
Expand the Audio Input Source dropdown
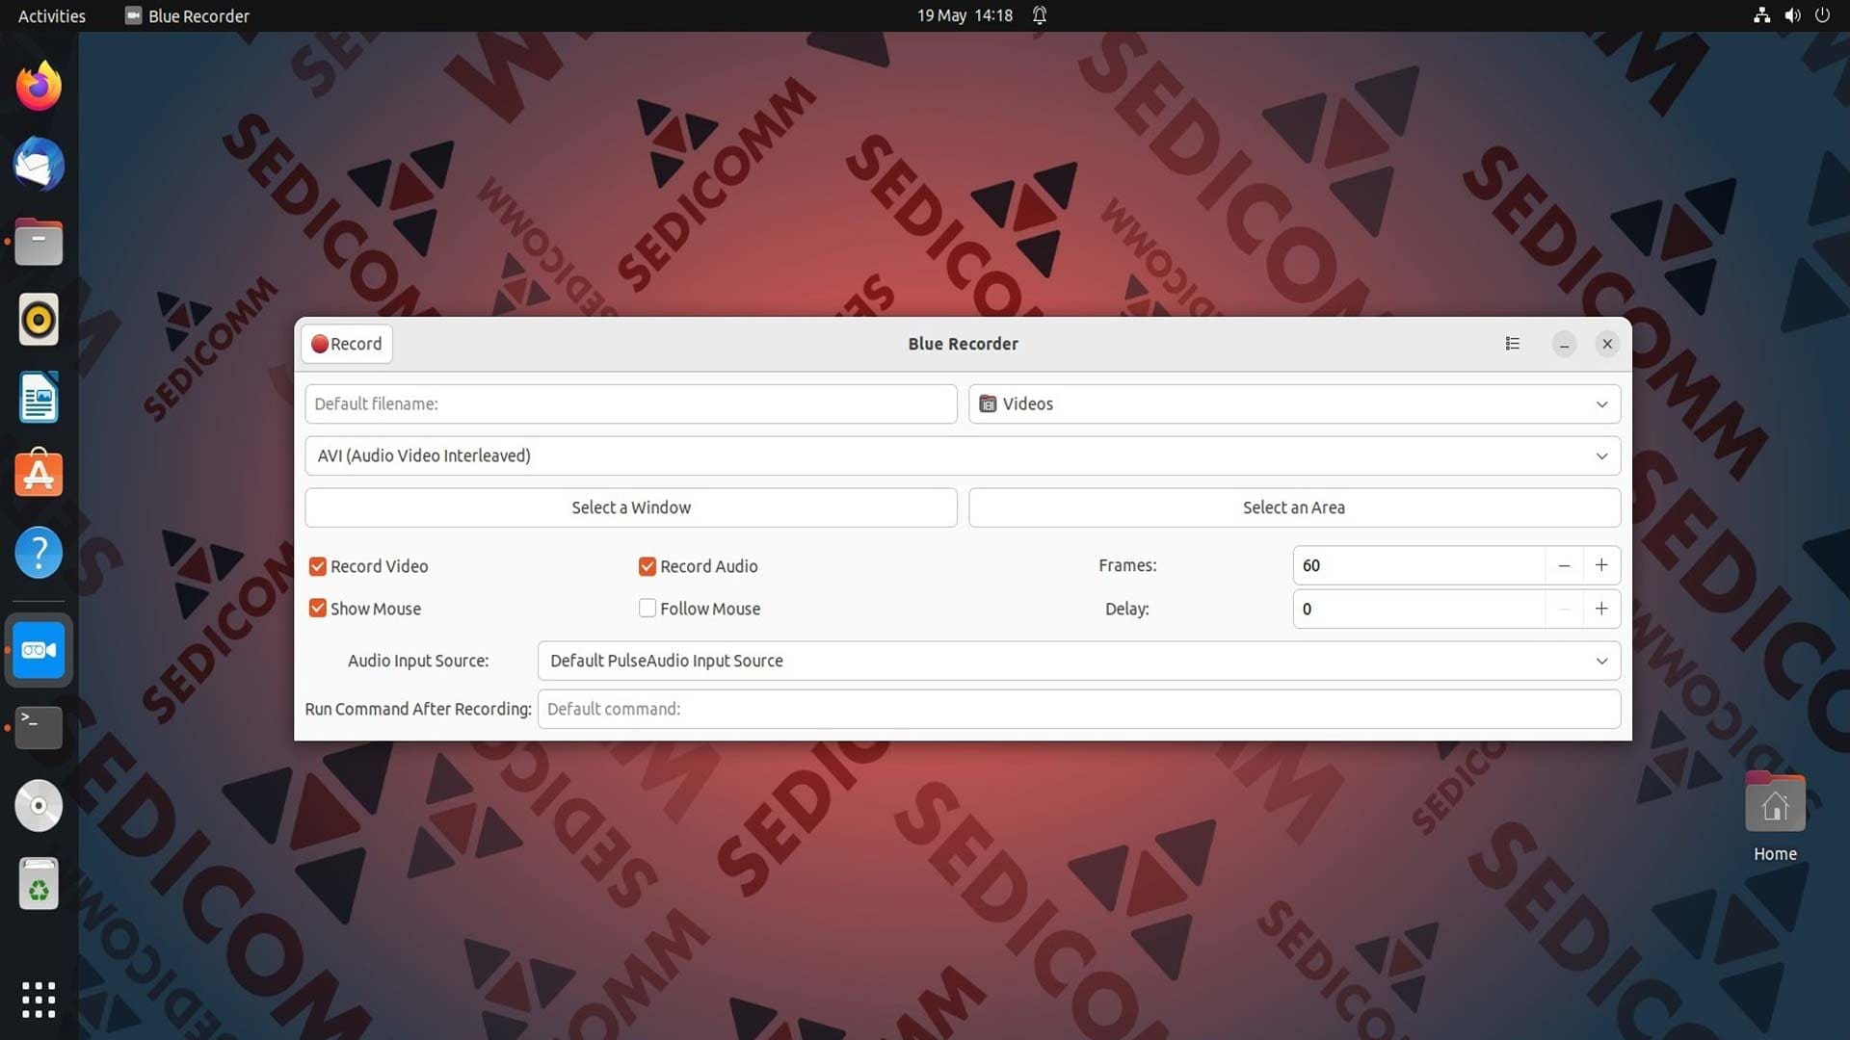(x=1079, y=661)
